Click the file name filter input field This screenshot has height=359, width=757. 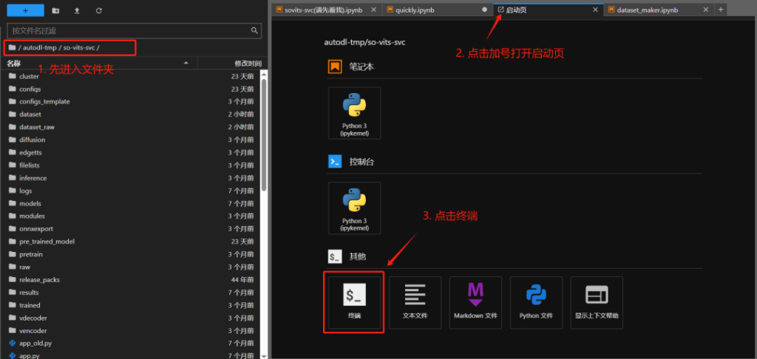coord(129,30)
